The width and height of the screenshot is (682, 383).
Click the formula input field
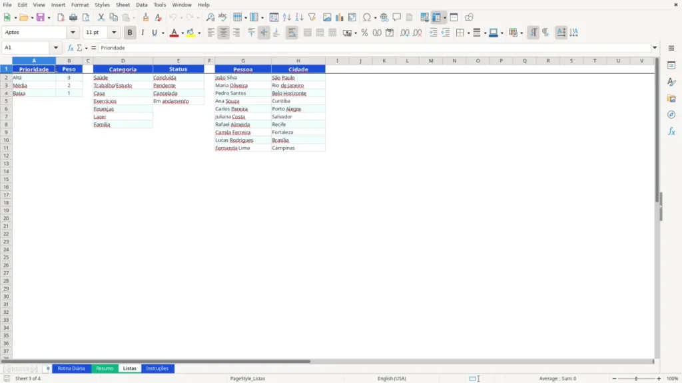374,48
